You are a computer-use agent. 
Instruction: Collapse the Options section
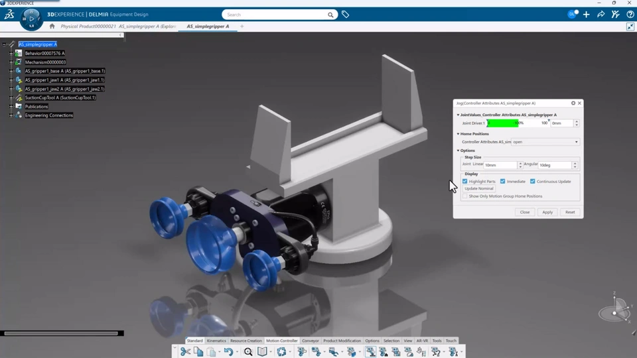[458, 150]
